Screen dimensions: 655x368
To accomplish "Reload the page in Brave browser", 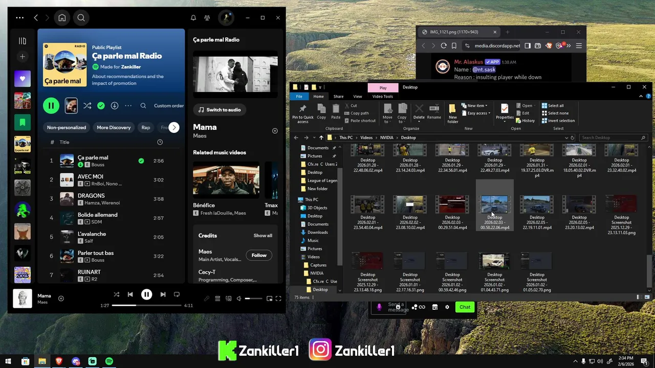I will (x=444, y=45).
